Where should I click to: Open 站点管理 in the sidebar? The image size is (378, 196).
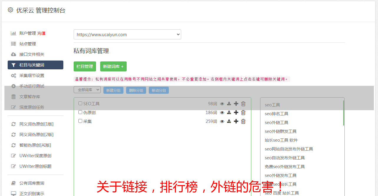(28, 44)
